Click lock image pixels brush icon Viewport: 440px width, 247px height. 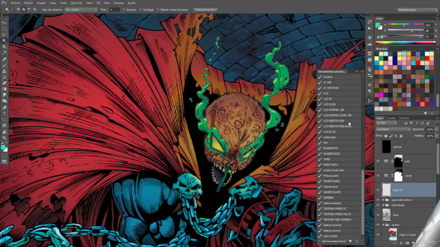pos(391,136)
